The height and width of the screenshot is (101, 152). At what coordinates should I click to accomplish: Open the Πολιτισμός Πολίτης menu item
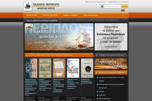click(x=90, y=15)
